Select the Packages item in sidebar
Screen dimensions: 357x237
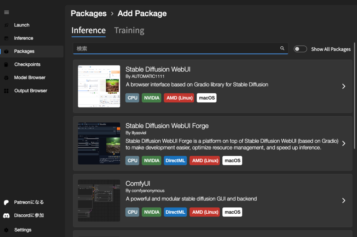(24, 51)
